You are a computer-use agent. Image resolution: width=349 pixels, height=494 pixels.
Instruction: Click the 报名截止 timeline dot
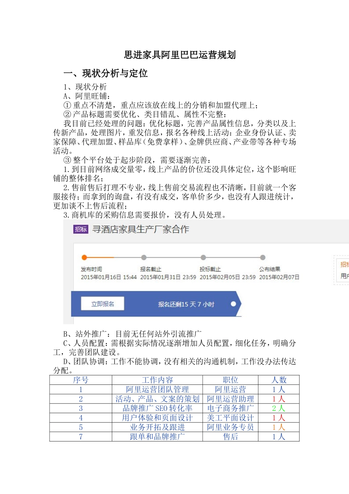tap(144, 257)
